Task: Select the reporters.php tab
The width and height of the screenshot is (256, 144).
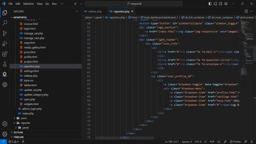Action: (x=122, y=12)
